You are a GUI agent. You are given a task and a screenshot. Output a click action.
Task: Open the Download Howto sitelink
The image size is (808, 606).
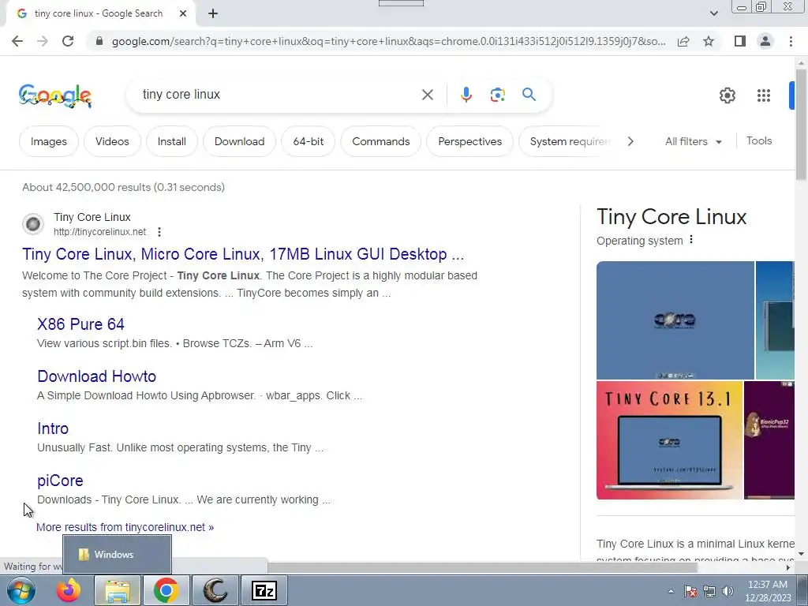(x=97, y=376)
